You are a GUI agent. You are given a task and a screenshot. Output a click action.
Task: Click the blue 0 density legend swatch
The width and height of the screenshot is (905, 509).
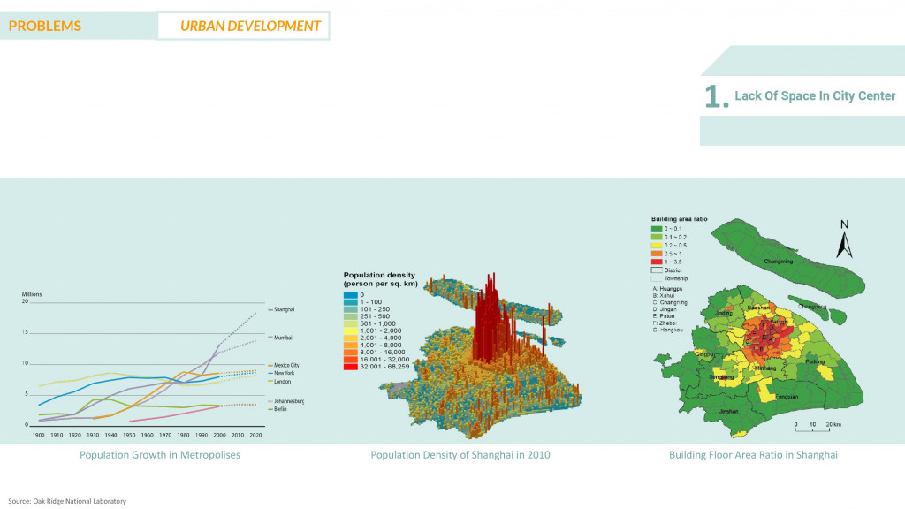tap(351, 295)
